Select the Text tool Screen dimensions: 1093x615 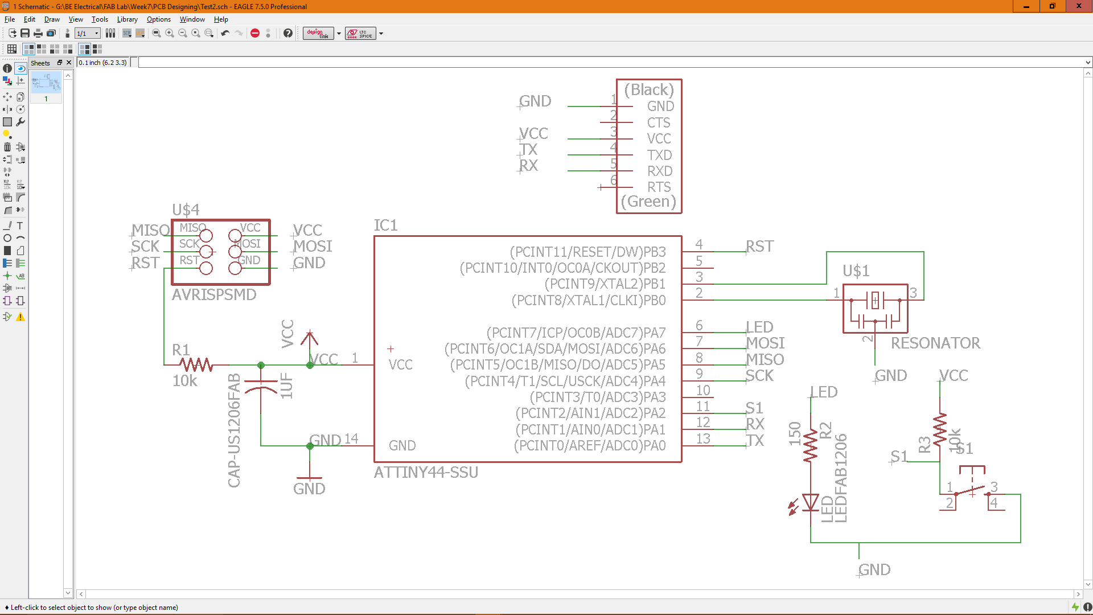20,225
